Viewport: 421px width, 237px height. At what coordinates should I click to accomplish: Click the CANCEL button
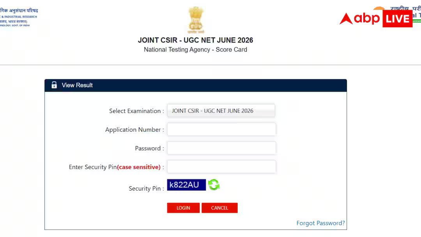pos(219,208)
